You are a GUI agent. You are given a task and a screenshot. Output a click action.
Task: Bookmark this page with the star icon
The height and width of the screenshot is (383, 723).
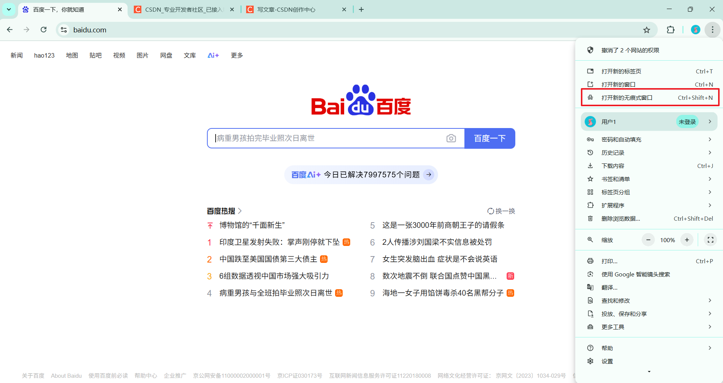coord(646,30)
